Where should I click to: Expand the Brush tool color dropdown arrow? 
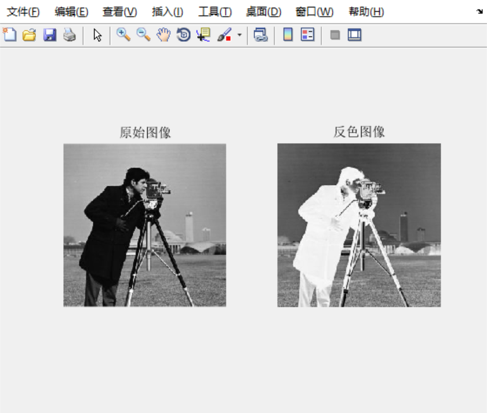coord(239,35)
